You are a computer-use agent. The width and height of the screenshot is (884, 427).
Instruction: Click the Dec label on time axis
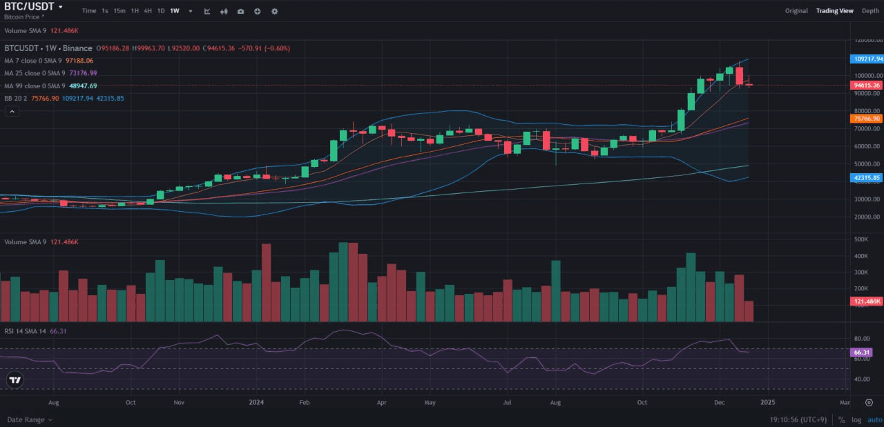[719, 401]
